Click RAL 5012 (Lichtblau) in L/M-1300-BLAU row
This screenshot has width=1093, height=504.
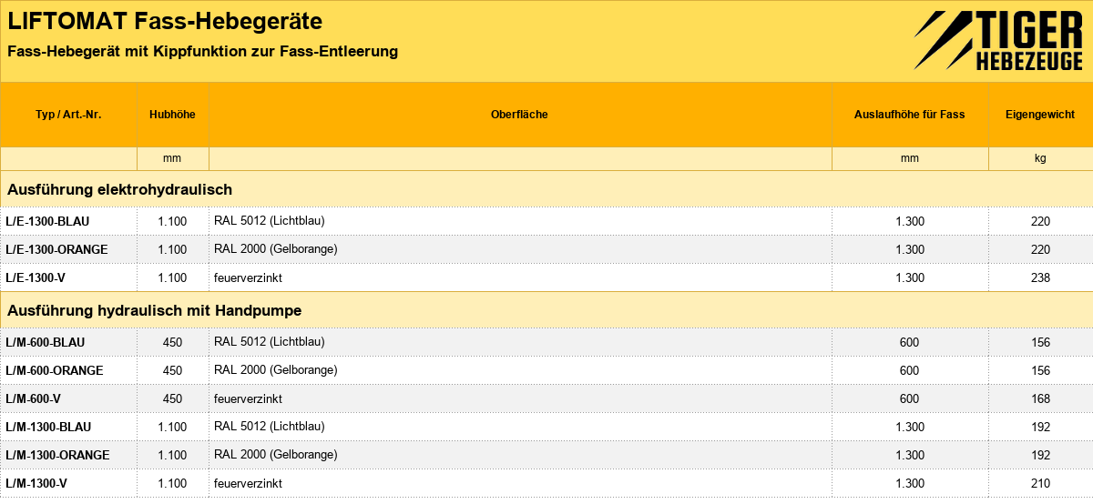click(x=270, y=427)
